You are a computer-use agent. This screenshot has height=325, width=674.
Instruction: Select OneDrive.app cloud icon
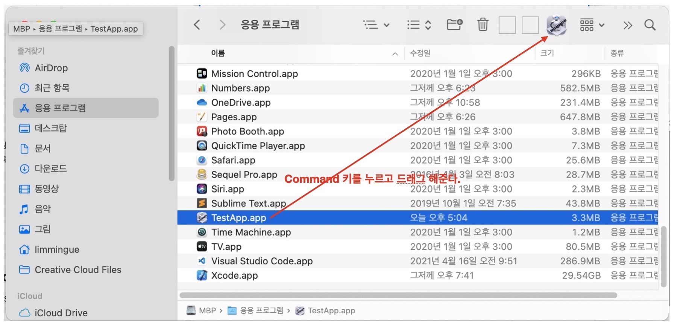[x=202, y=102]
